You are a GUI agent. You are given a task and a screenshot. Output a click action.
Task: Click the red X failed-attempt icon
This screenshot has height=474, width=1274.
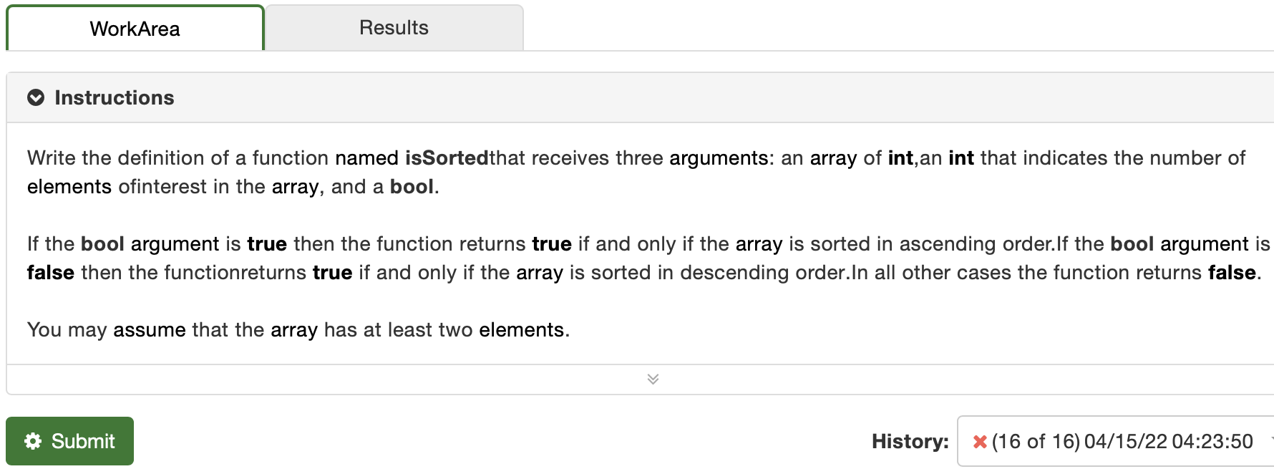980,442
